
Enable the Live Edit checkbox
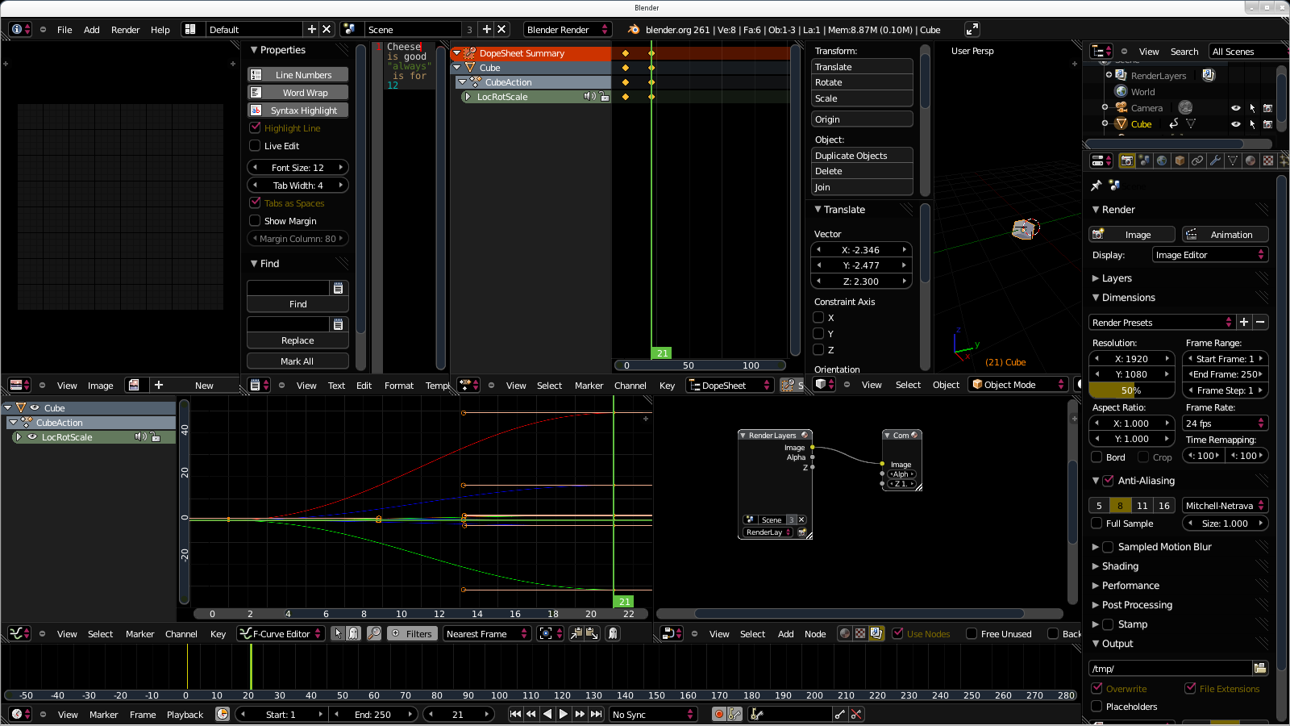click(255, 146)
